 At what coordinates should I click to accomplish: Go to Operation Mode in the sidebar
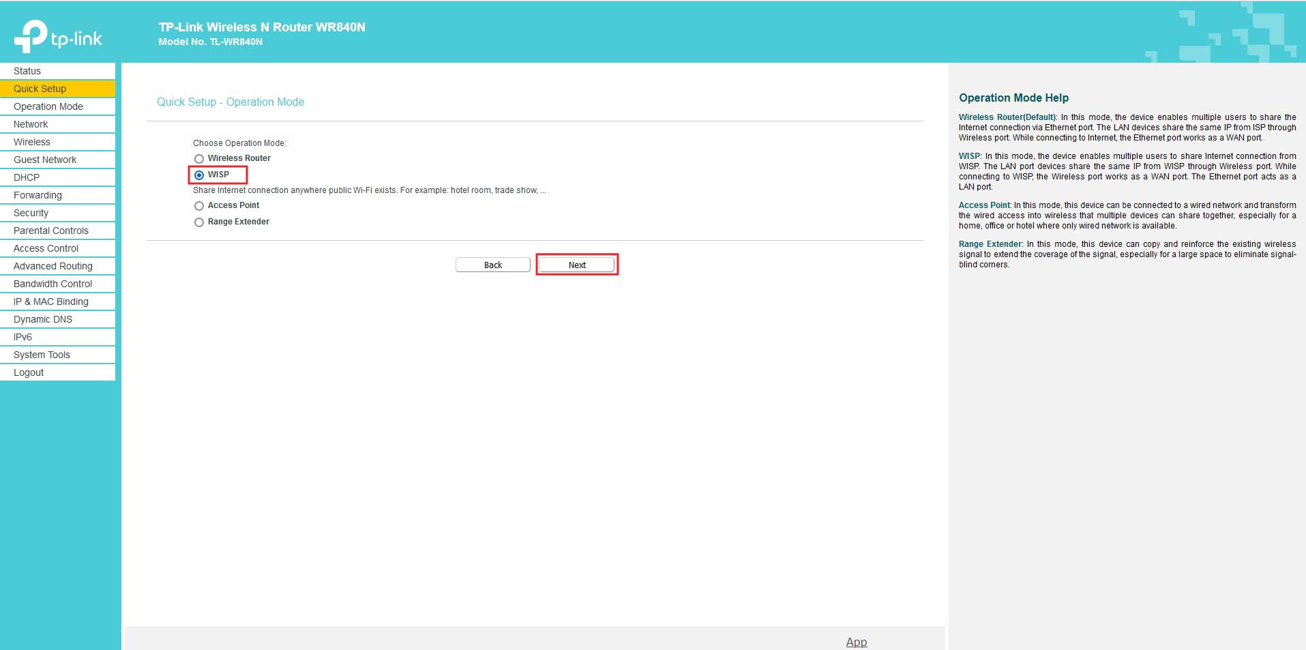click(x=57, y=106)
